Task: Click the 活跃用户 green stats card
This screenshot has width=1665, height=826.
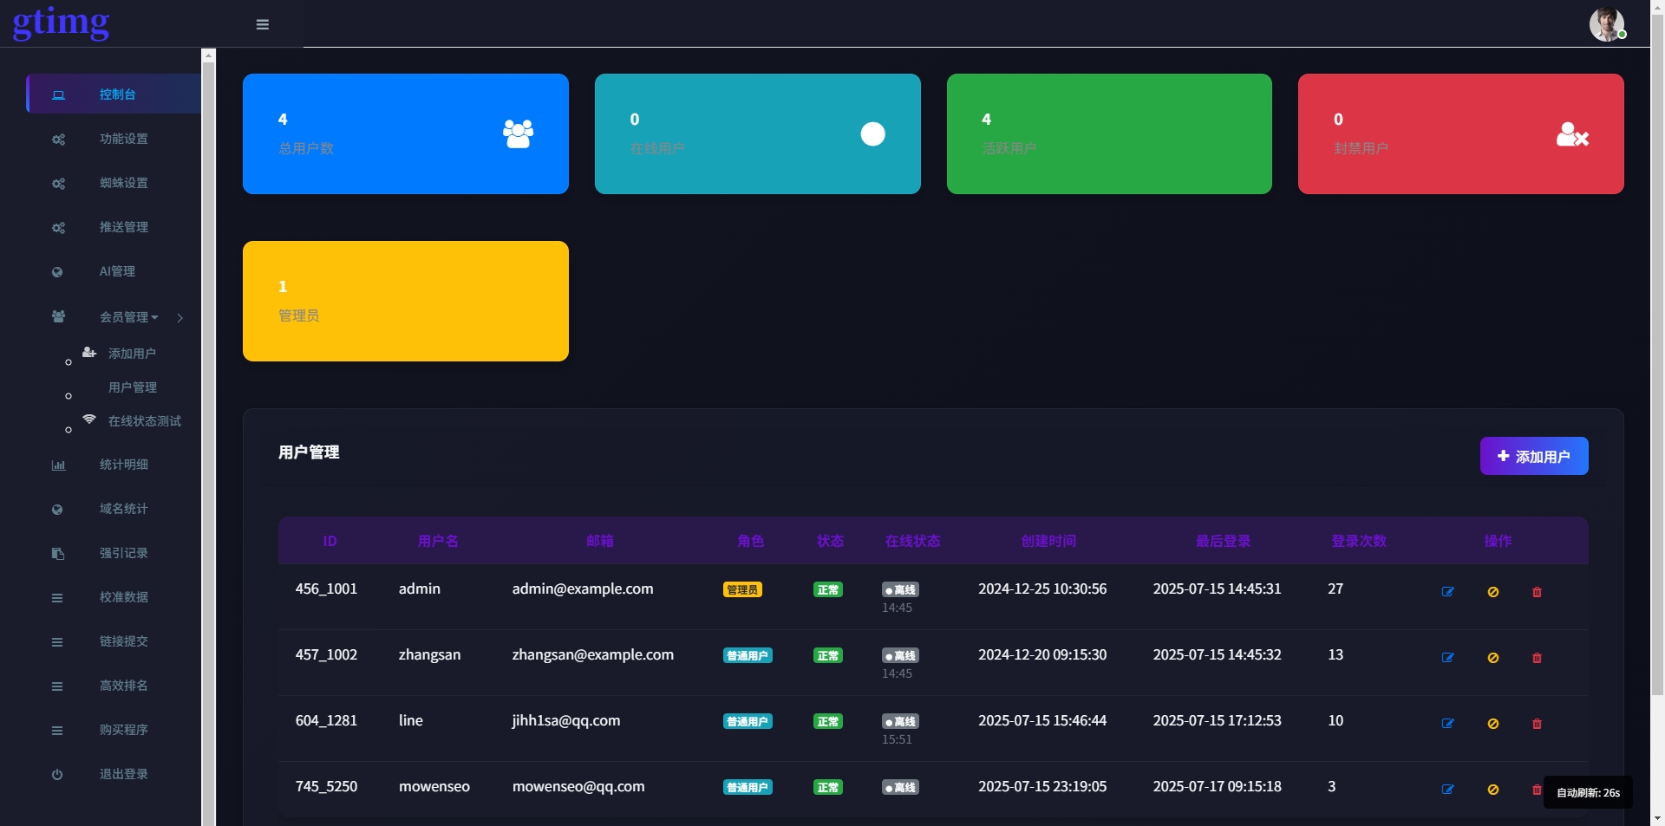Action: 1109,133
